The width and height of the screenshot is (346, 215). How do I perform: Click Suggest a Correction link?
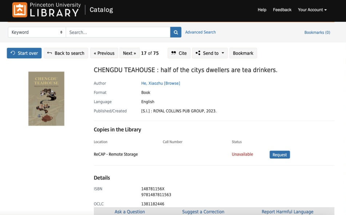pos(203,211)
